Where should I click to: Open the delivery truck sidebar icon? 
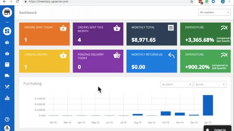(x=7, y=76)
